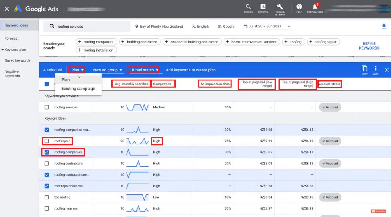The height and width of the screenshot is (217, 391).
Task: Check the 'roofing contractors' checkbox
Action: (47, 164)
